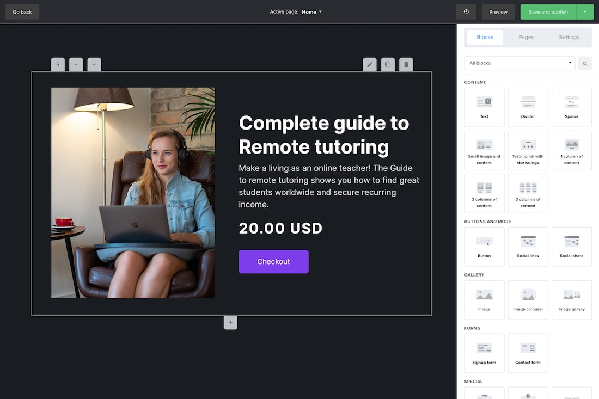599x399 pixels.
Task: Expand the All blocks dropdown
Action: (x=519, y=63)
